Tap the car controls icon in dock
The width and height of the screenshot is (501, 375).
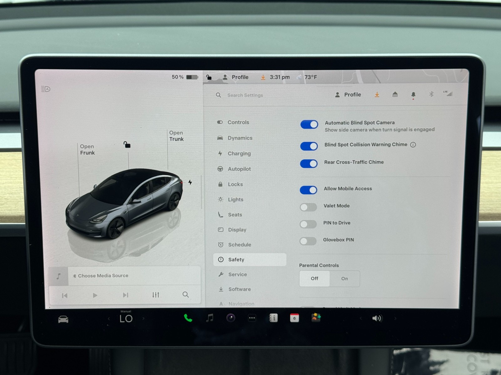[x=63, y=319]
